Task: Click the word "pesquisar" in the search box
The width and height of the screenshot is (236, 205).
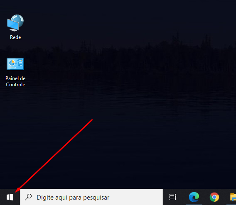Action: [x=96, y=198]
